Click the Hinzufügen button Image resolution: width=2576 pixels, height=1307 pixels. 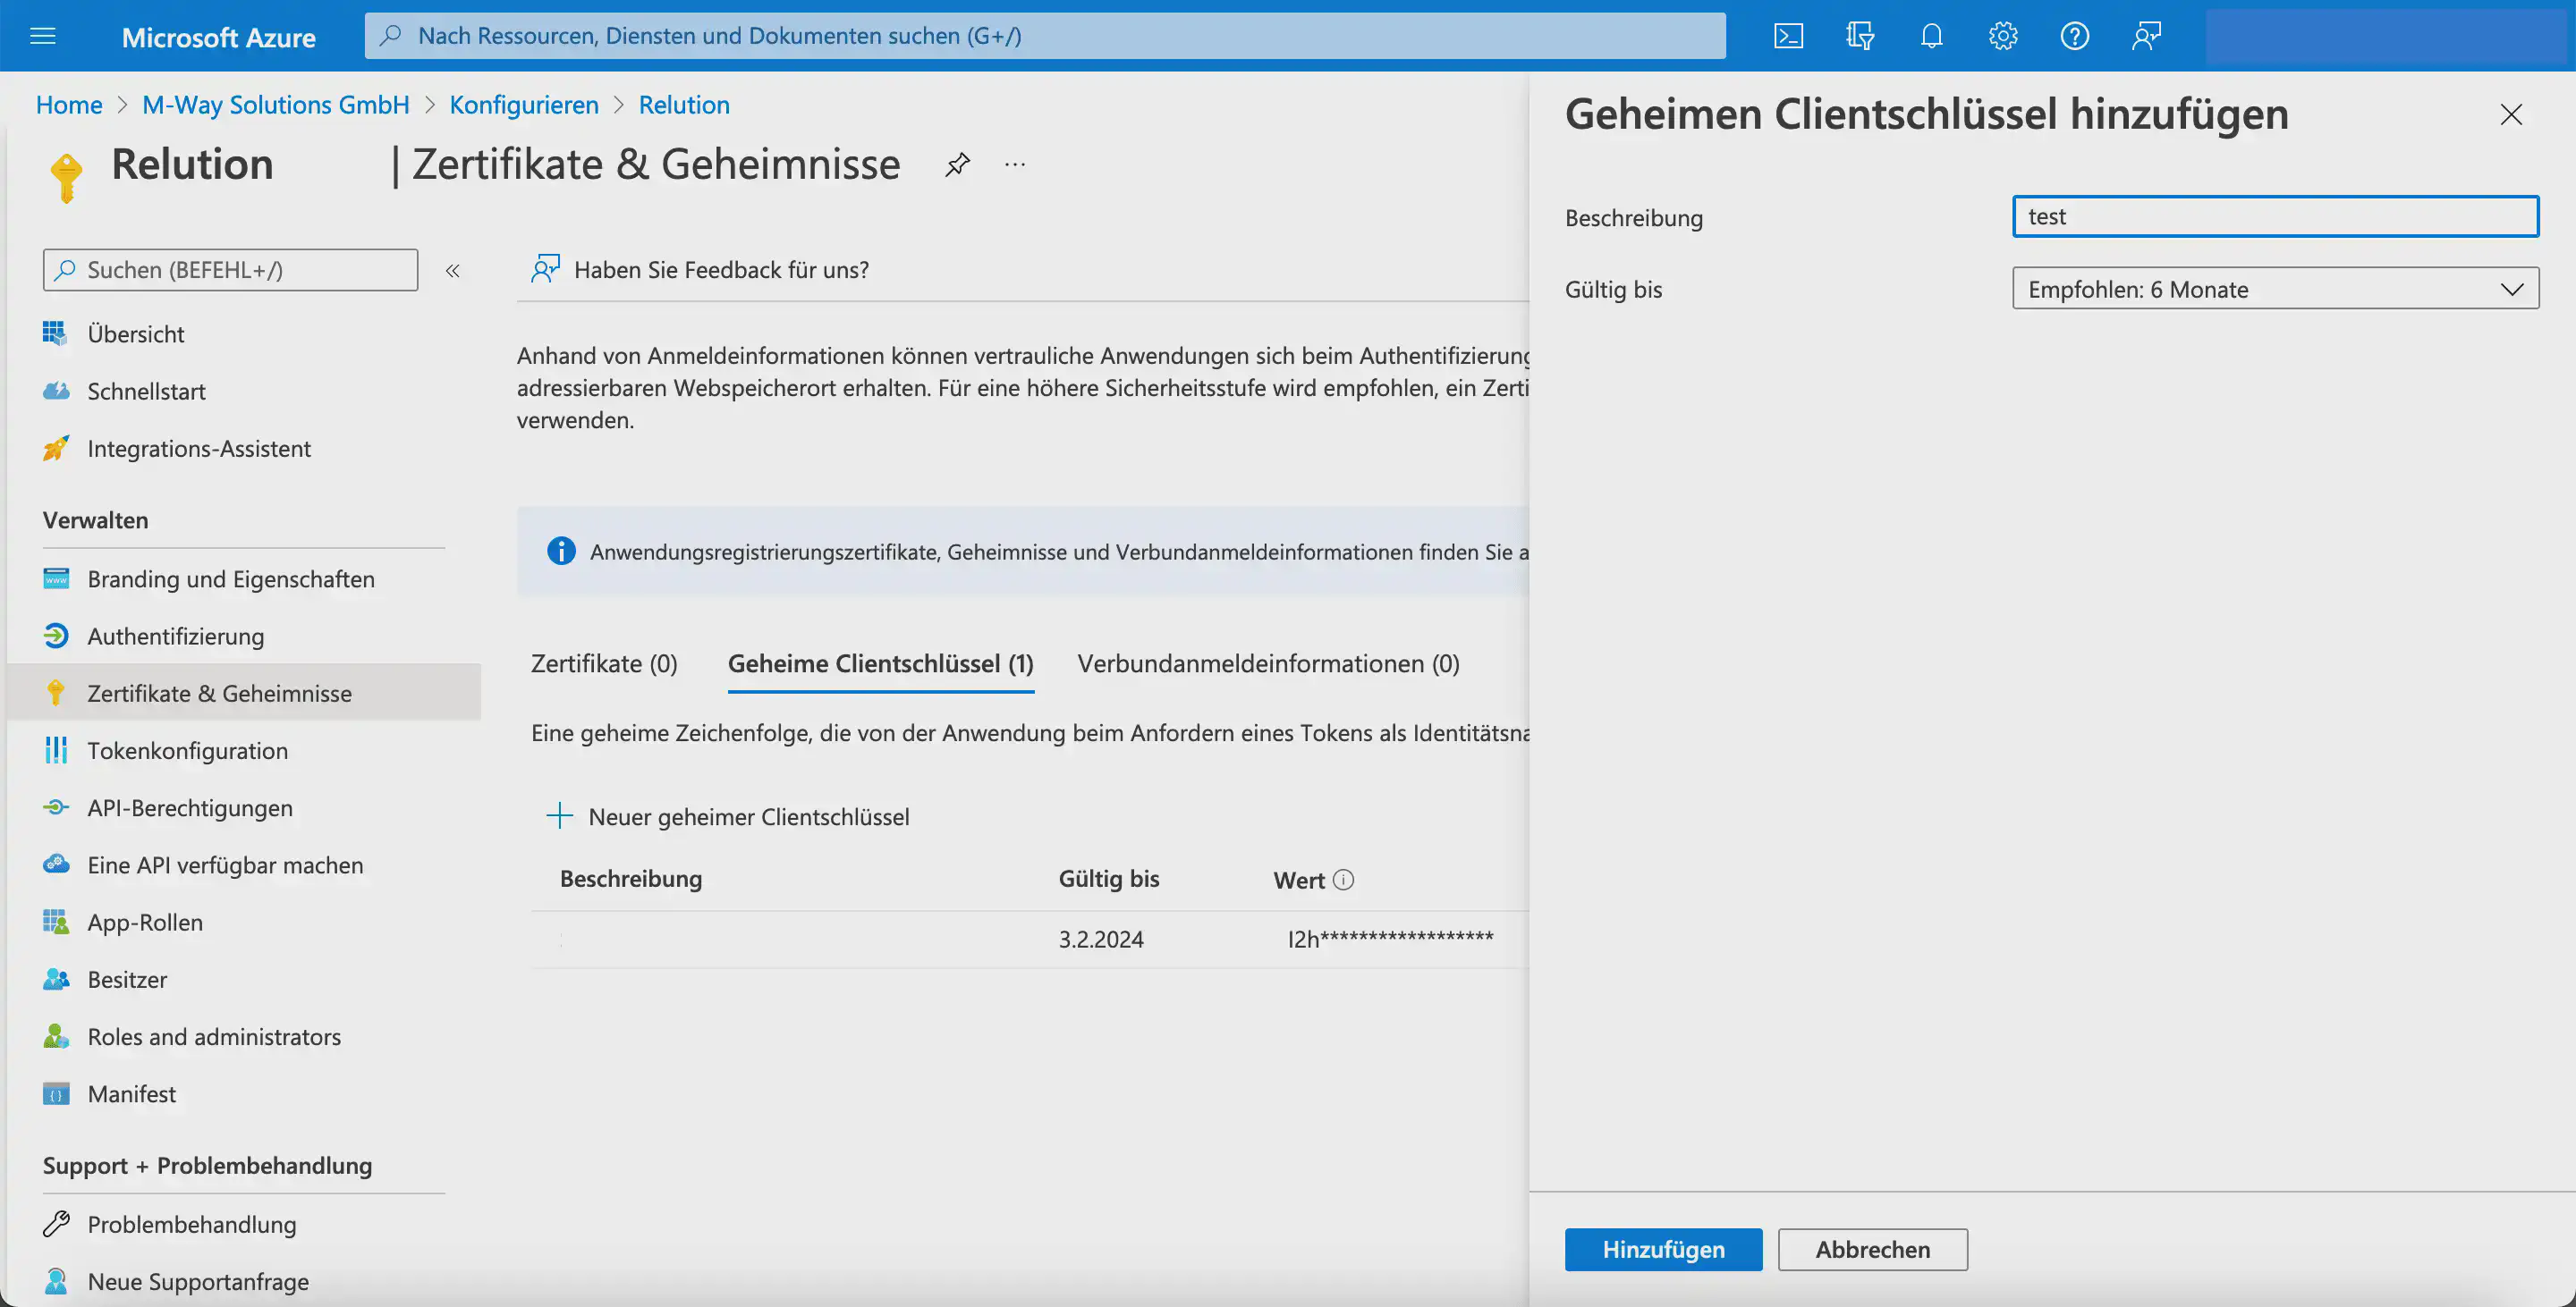[x=1662, y=1249]
